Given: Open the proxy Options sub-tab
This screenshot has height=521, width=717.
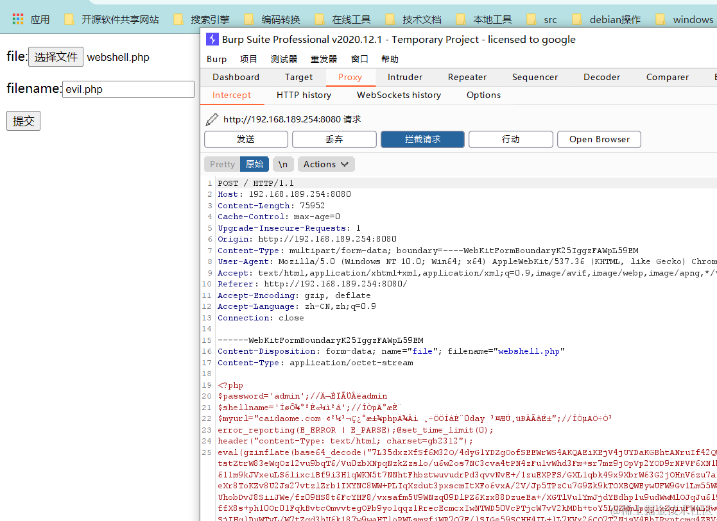Looking at the screenshot, I should (483, 95).
